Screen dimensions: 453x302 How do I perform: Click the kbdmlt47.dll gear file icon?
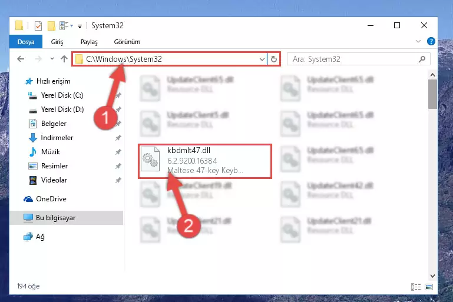pos(150,159)
